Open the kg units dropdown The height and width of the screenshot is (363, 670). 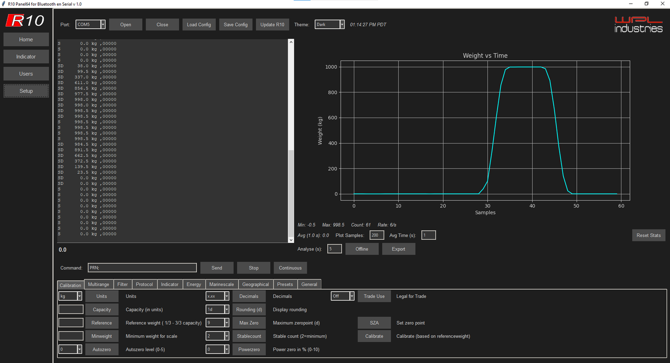click(x=79, y=296)
